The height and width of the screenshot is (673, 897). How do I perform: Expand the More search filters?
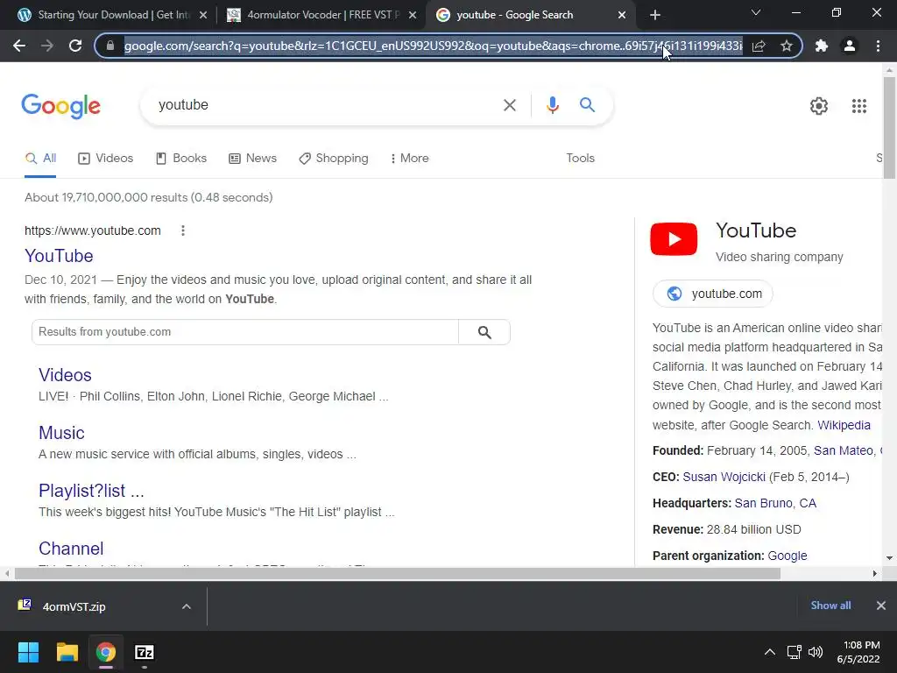(410, 159)
